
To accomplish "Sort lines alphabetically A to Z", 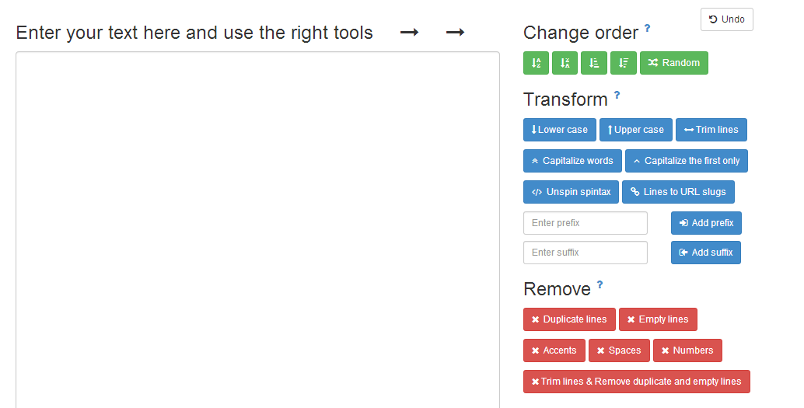I will (x=537, y=63).
